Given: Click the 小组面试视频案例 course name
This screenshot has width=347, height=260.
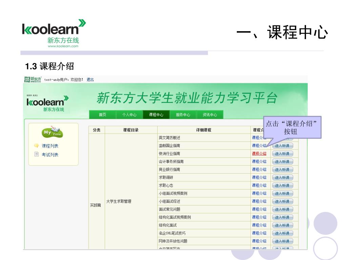Looking at the screenshot, I should click(173, 193).
